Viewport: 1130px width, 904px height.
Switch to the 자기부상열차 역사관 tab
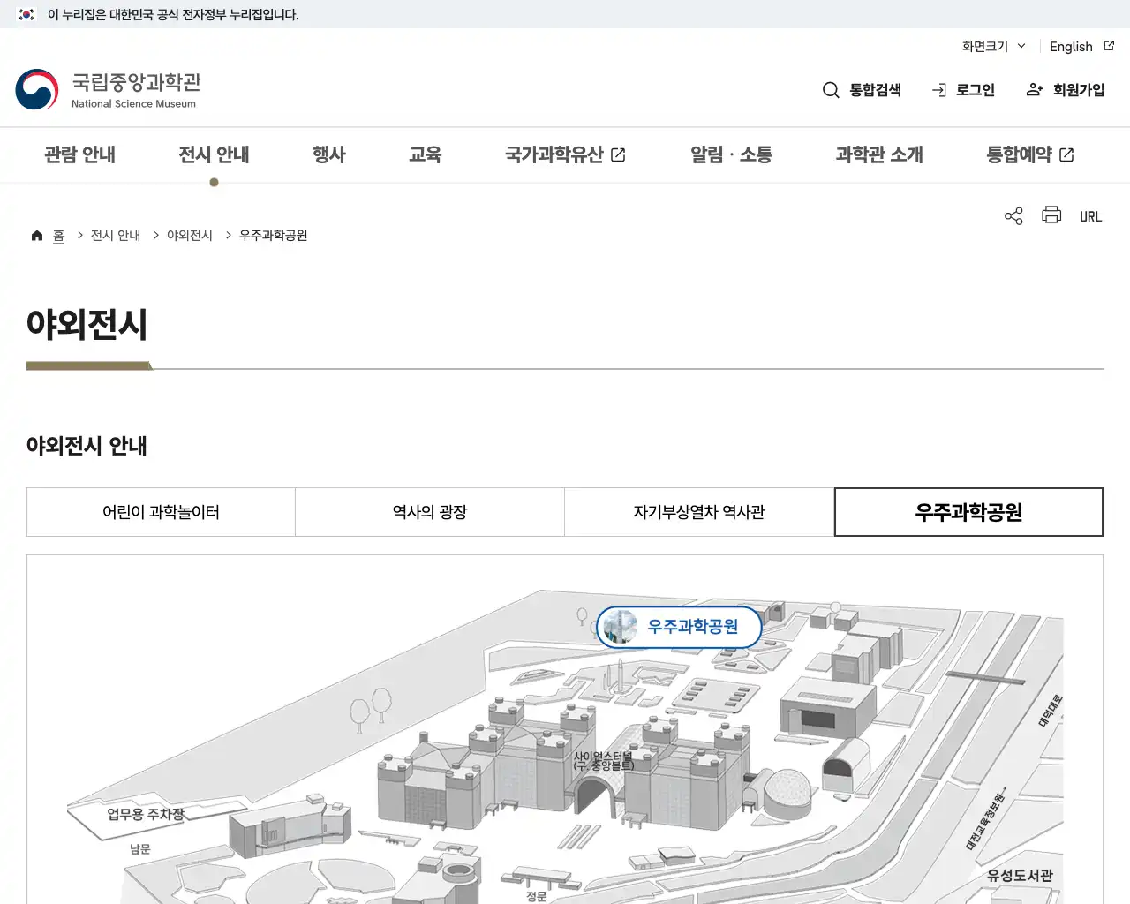699,512
